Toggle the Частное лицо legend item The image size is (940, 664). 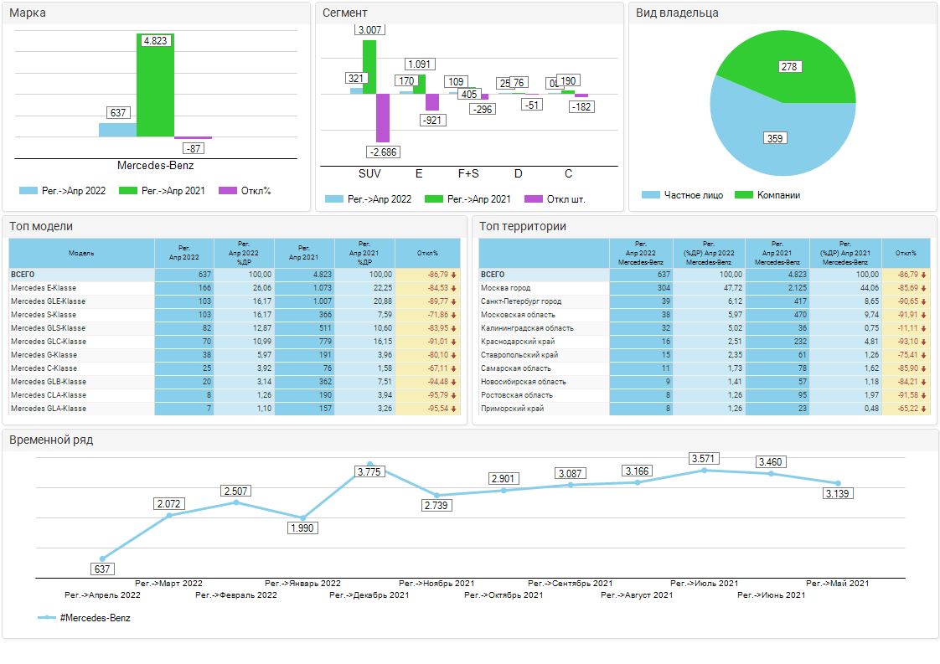click(x=680, y=195)
